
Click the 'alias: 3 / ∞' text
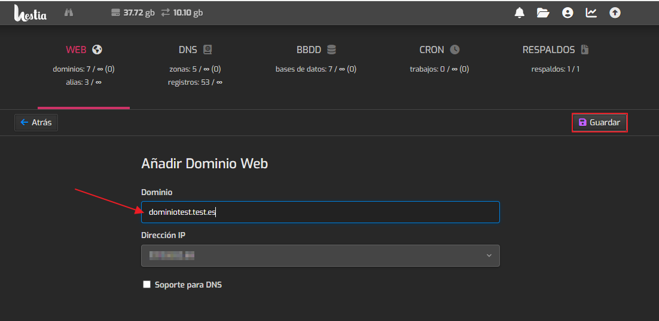[x=84, y=82]
